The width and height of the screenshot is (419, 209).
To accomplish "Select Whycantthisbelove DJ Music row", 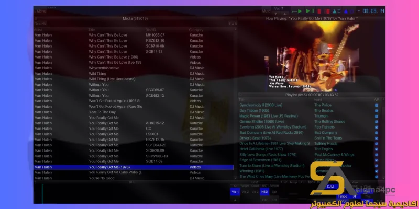I will [134, 68].
